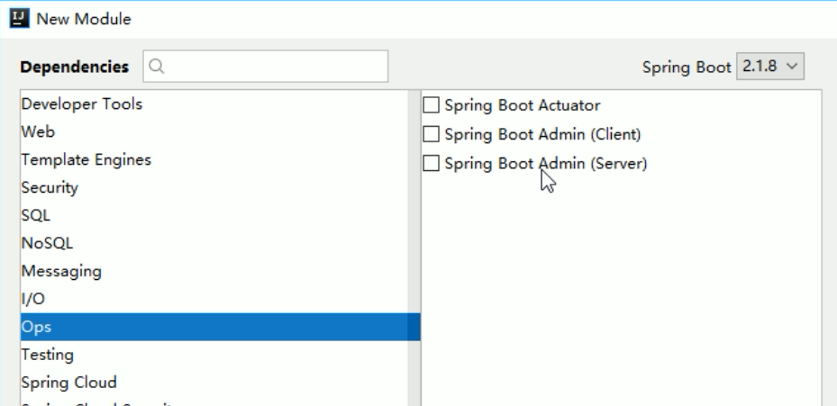Open the Security category

[x=50, y=188]
